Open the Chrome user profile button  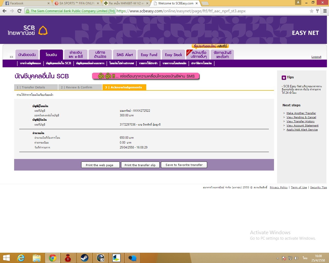[x=298, y=2]
